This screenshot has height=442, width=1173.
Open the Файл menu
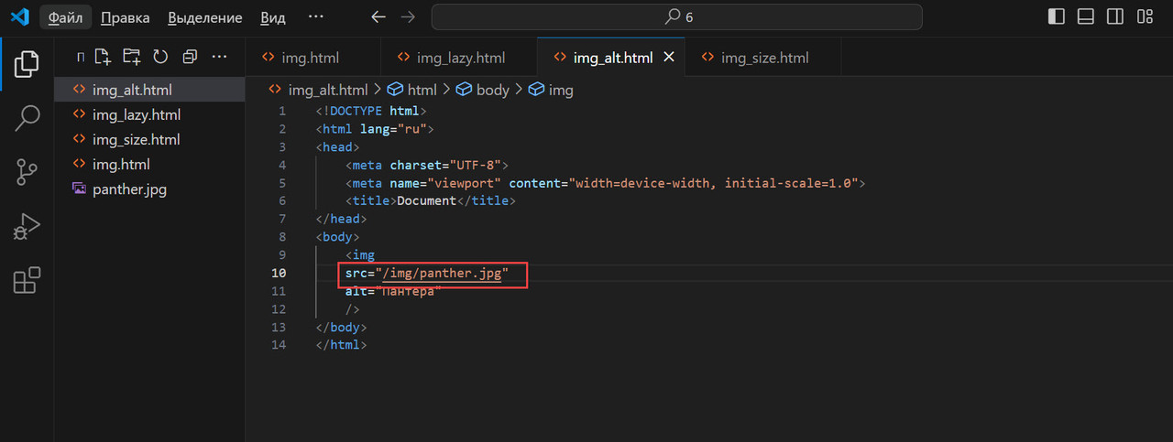65,17
